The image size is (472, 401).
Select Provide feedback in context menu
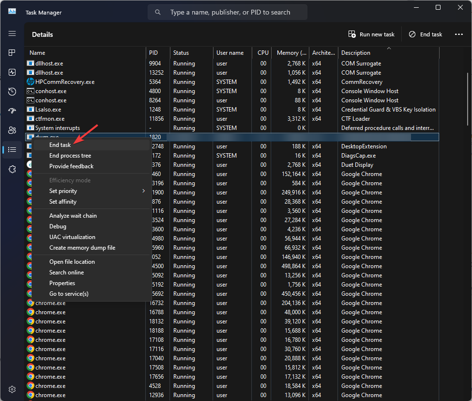(91, 166)
